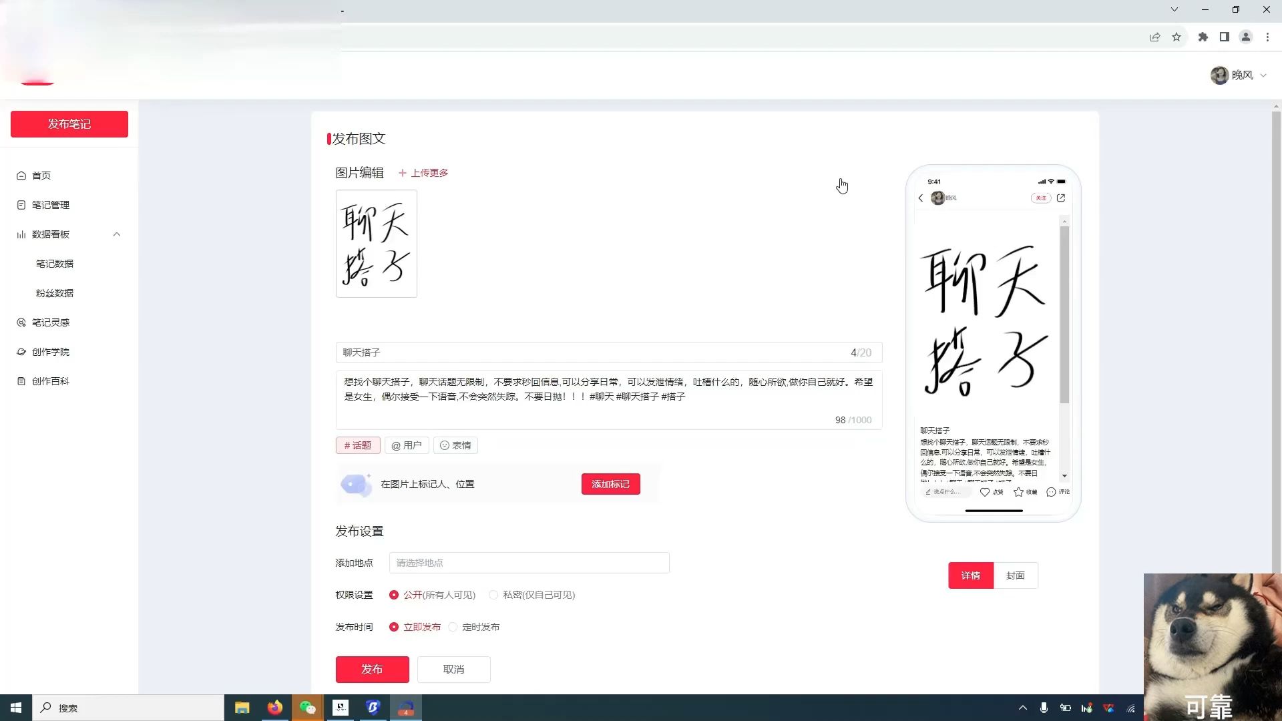Choose 定时发布 scheduled publishing
The image size is (1282, 721).
(x=453, y=627)
